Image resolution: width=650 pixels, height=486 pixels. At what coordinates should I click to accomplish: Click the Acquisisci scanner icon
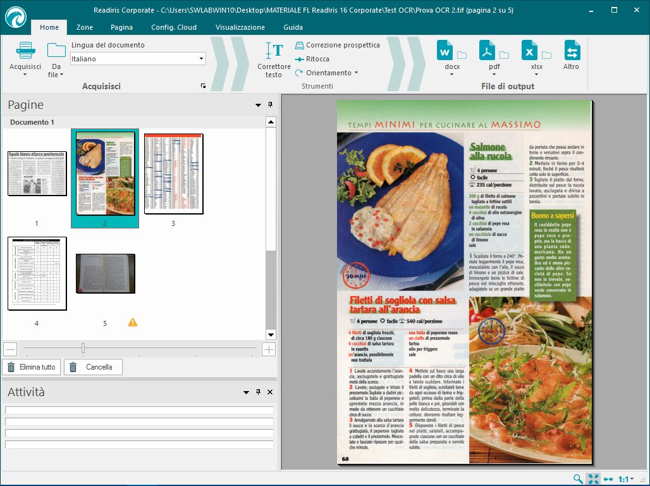point(25,51)
